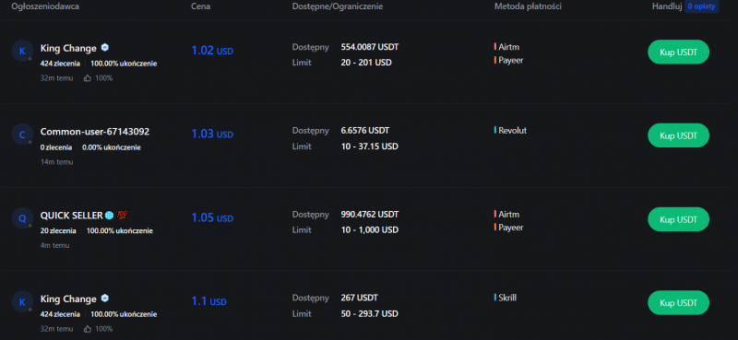Click the C avatar of Common-user-67143092
The width and height of the screenshot is (738, 340).
click(x=22, y=135)
